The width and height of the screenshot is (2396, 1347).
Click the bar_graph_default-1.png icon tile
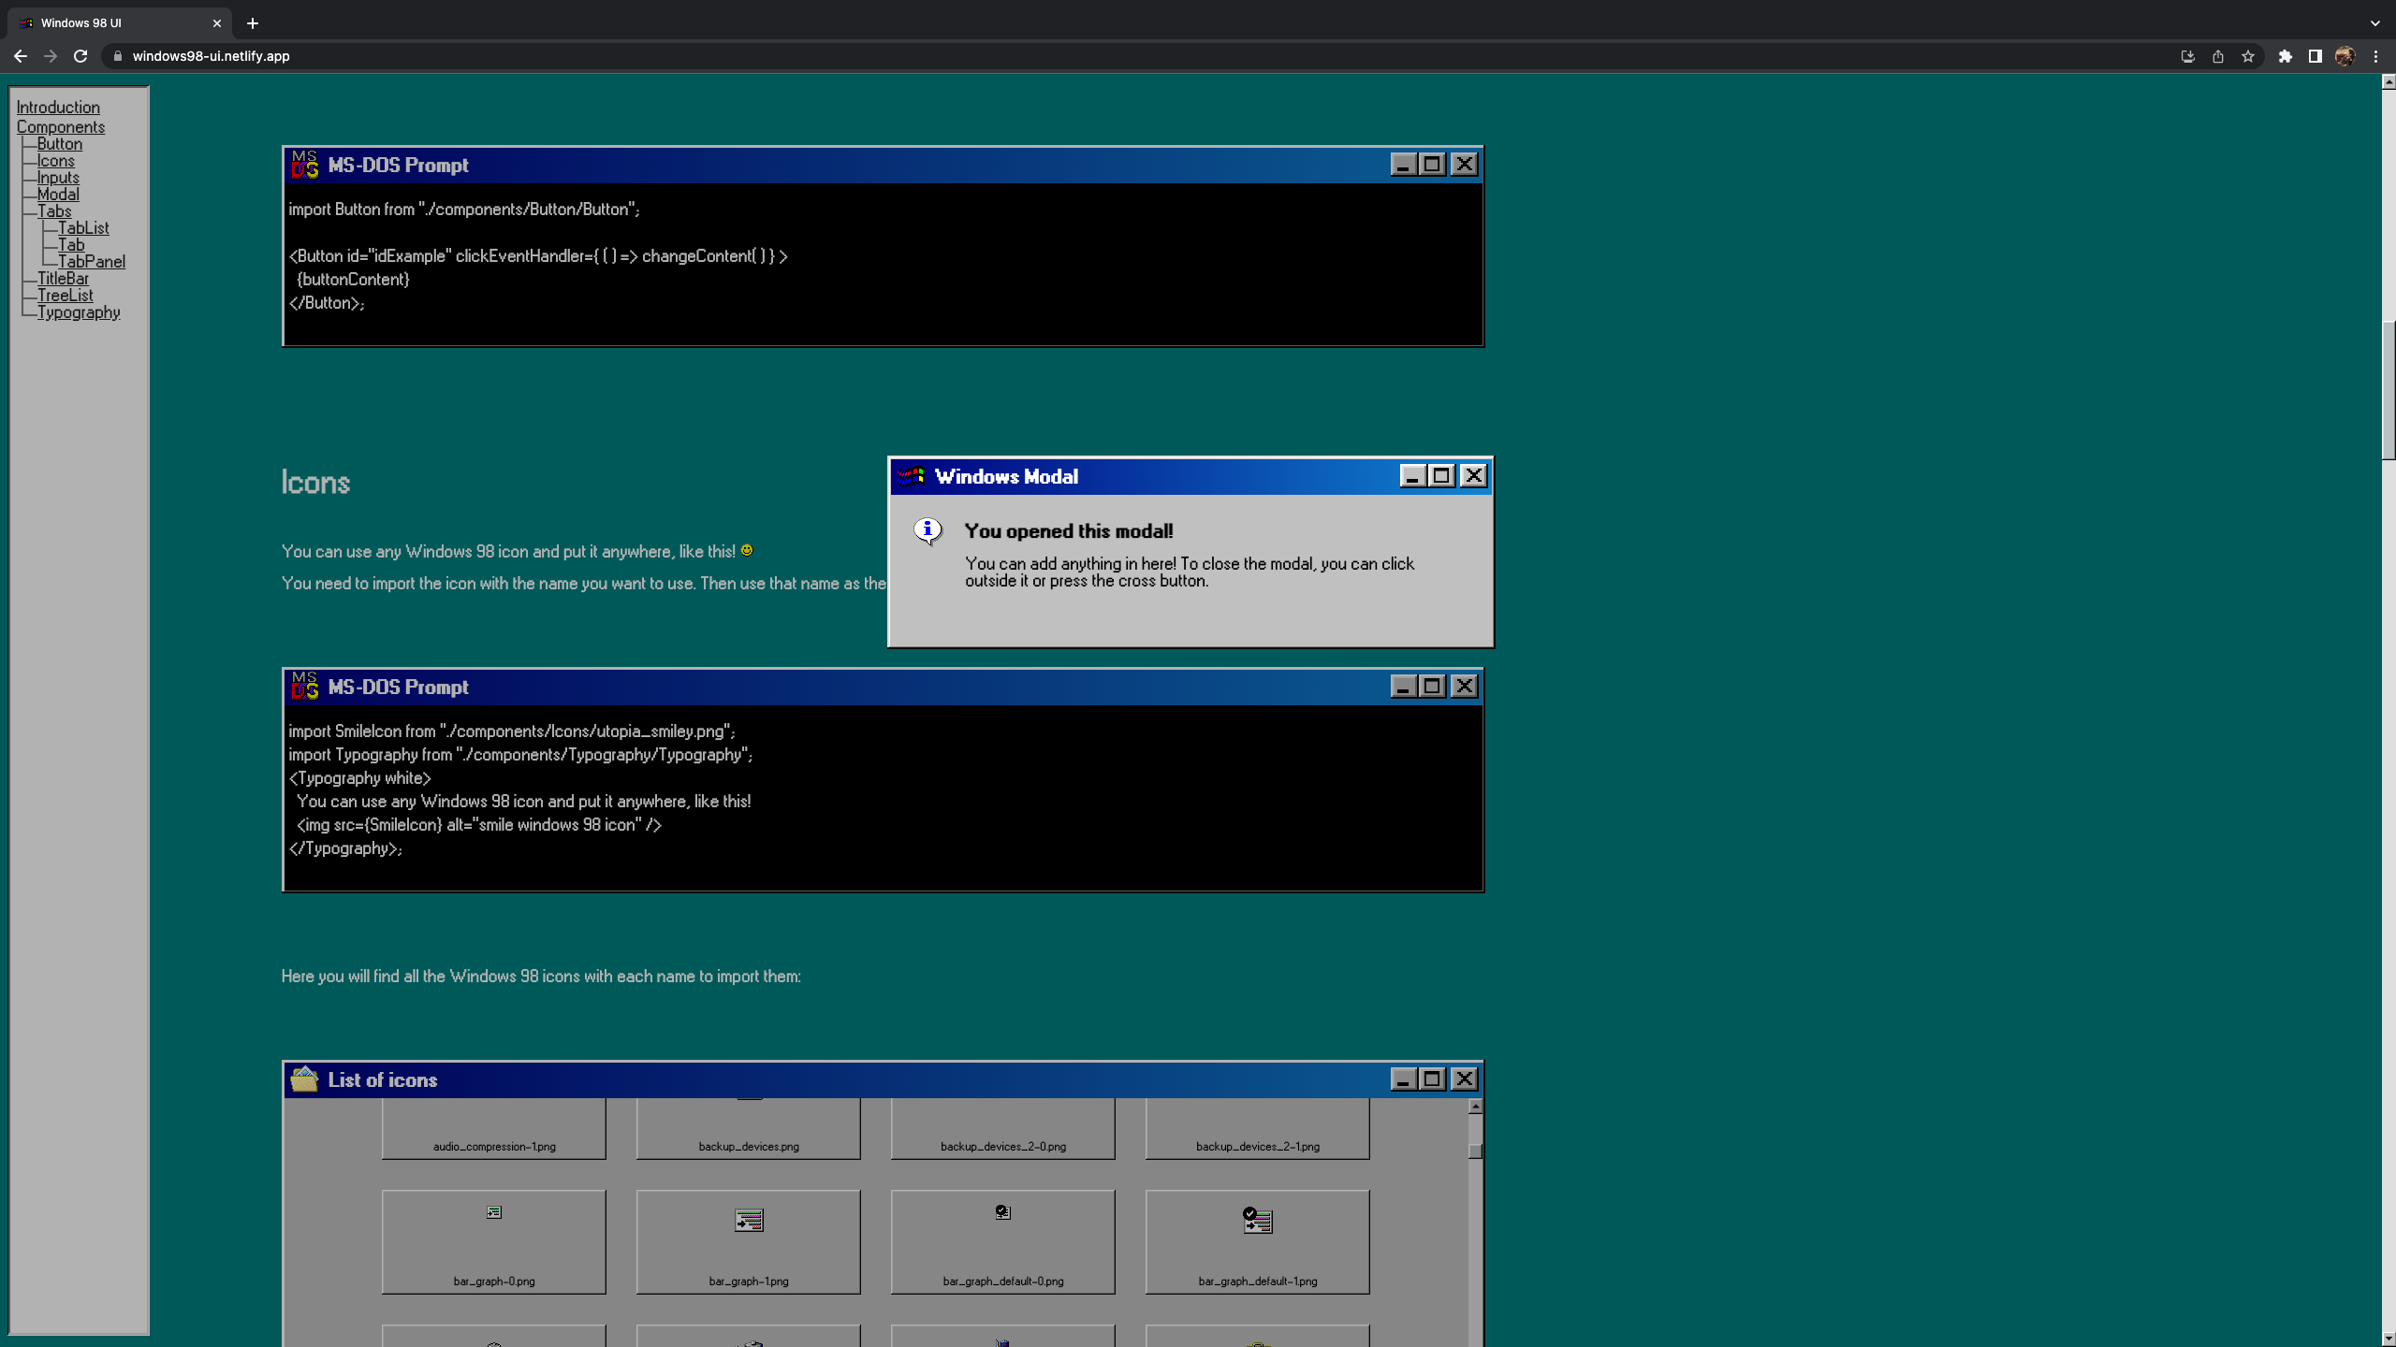[1257, 1241]
